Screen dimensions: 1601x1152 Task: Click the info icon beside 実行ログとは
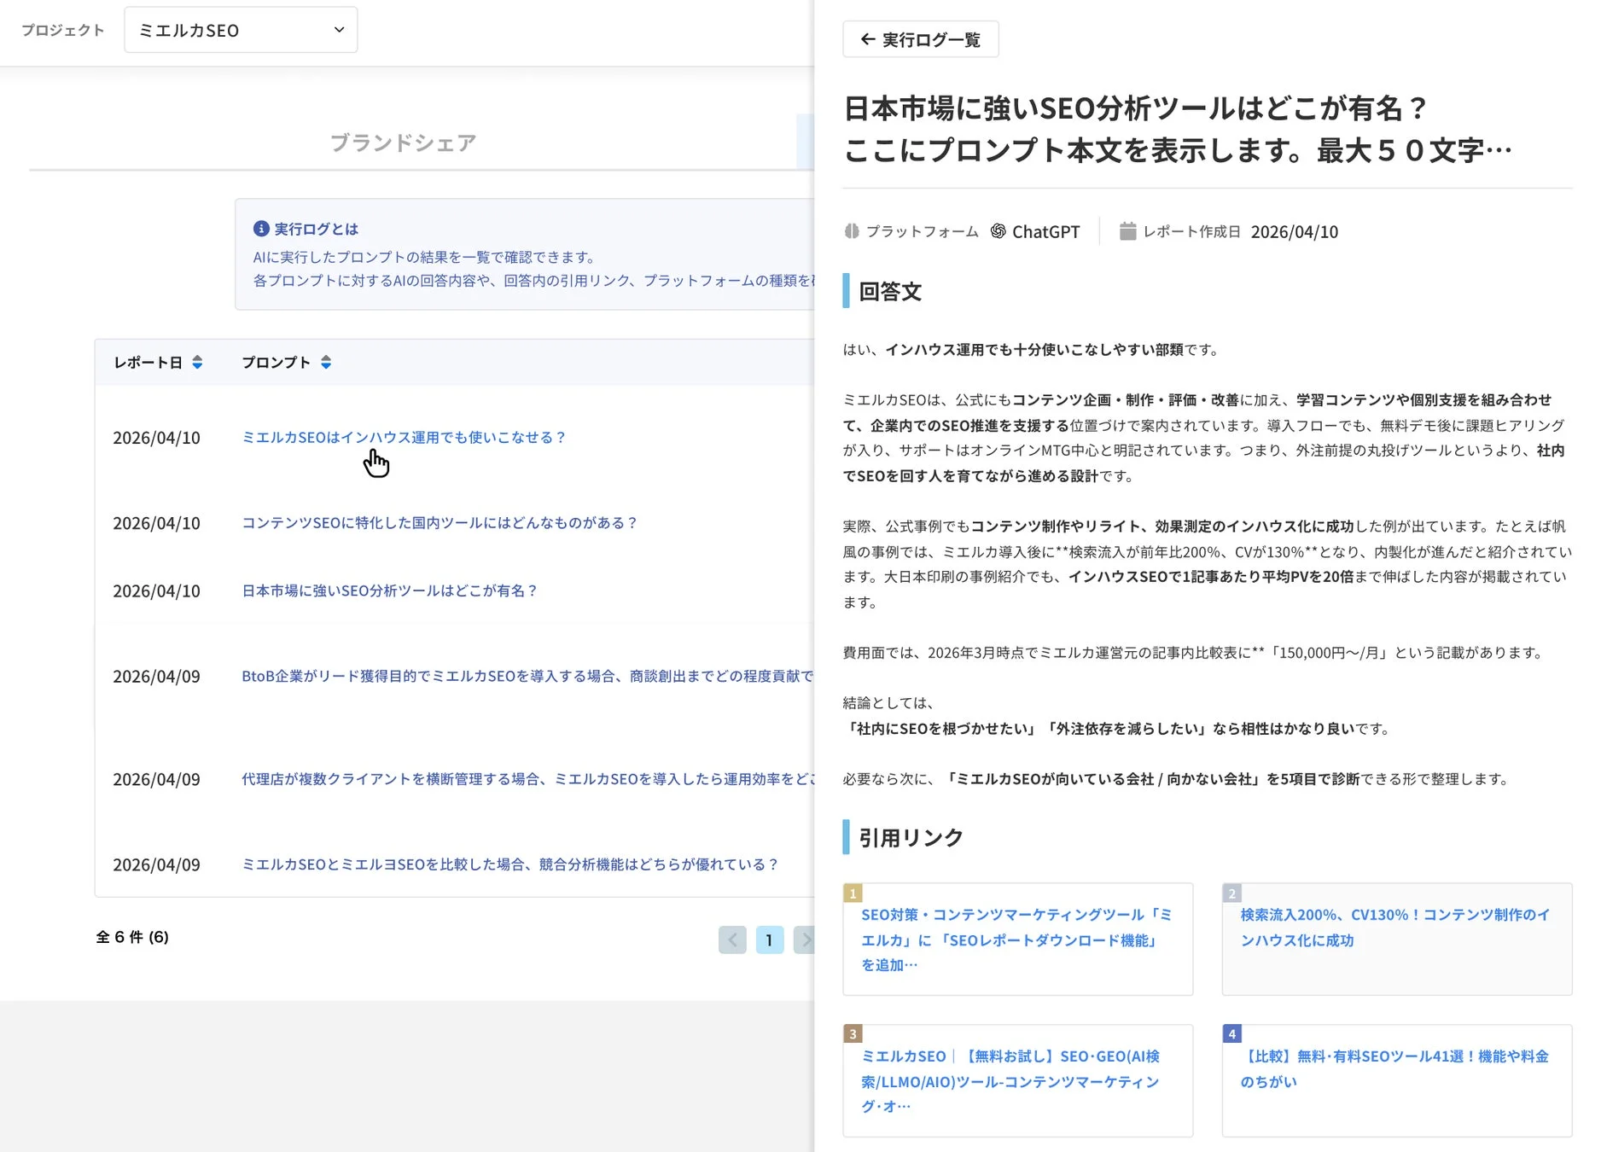(x=260, y=228)
